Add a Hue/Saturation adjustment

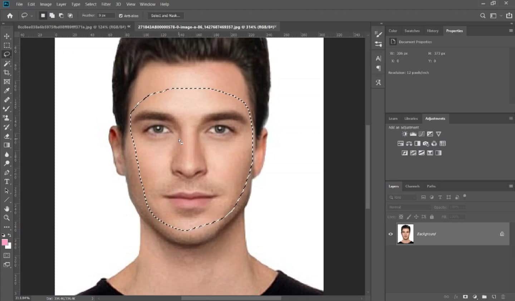point(409,143)
